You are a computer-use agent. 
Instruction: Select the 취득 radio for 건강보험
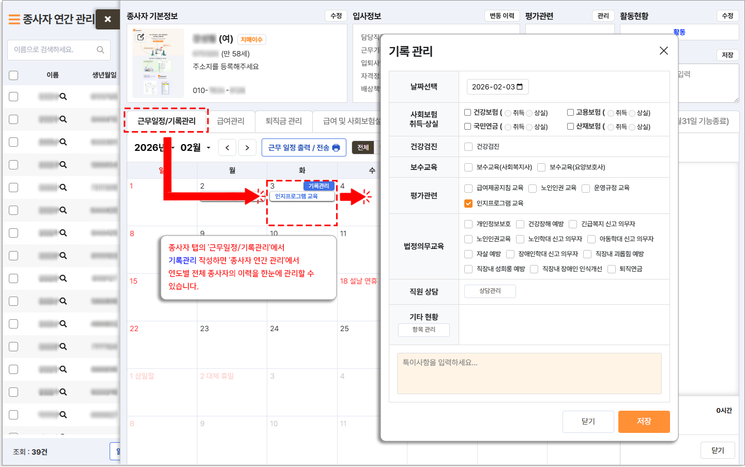click(x=508, y=113)
